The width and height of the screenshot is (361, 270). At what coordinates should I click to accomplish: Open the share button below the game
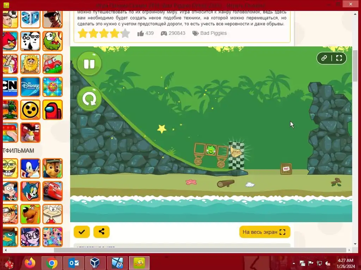102,232
